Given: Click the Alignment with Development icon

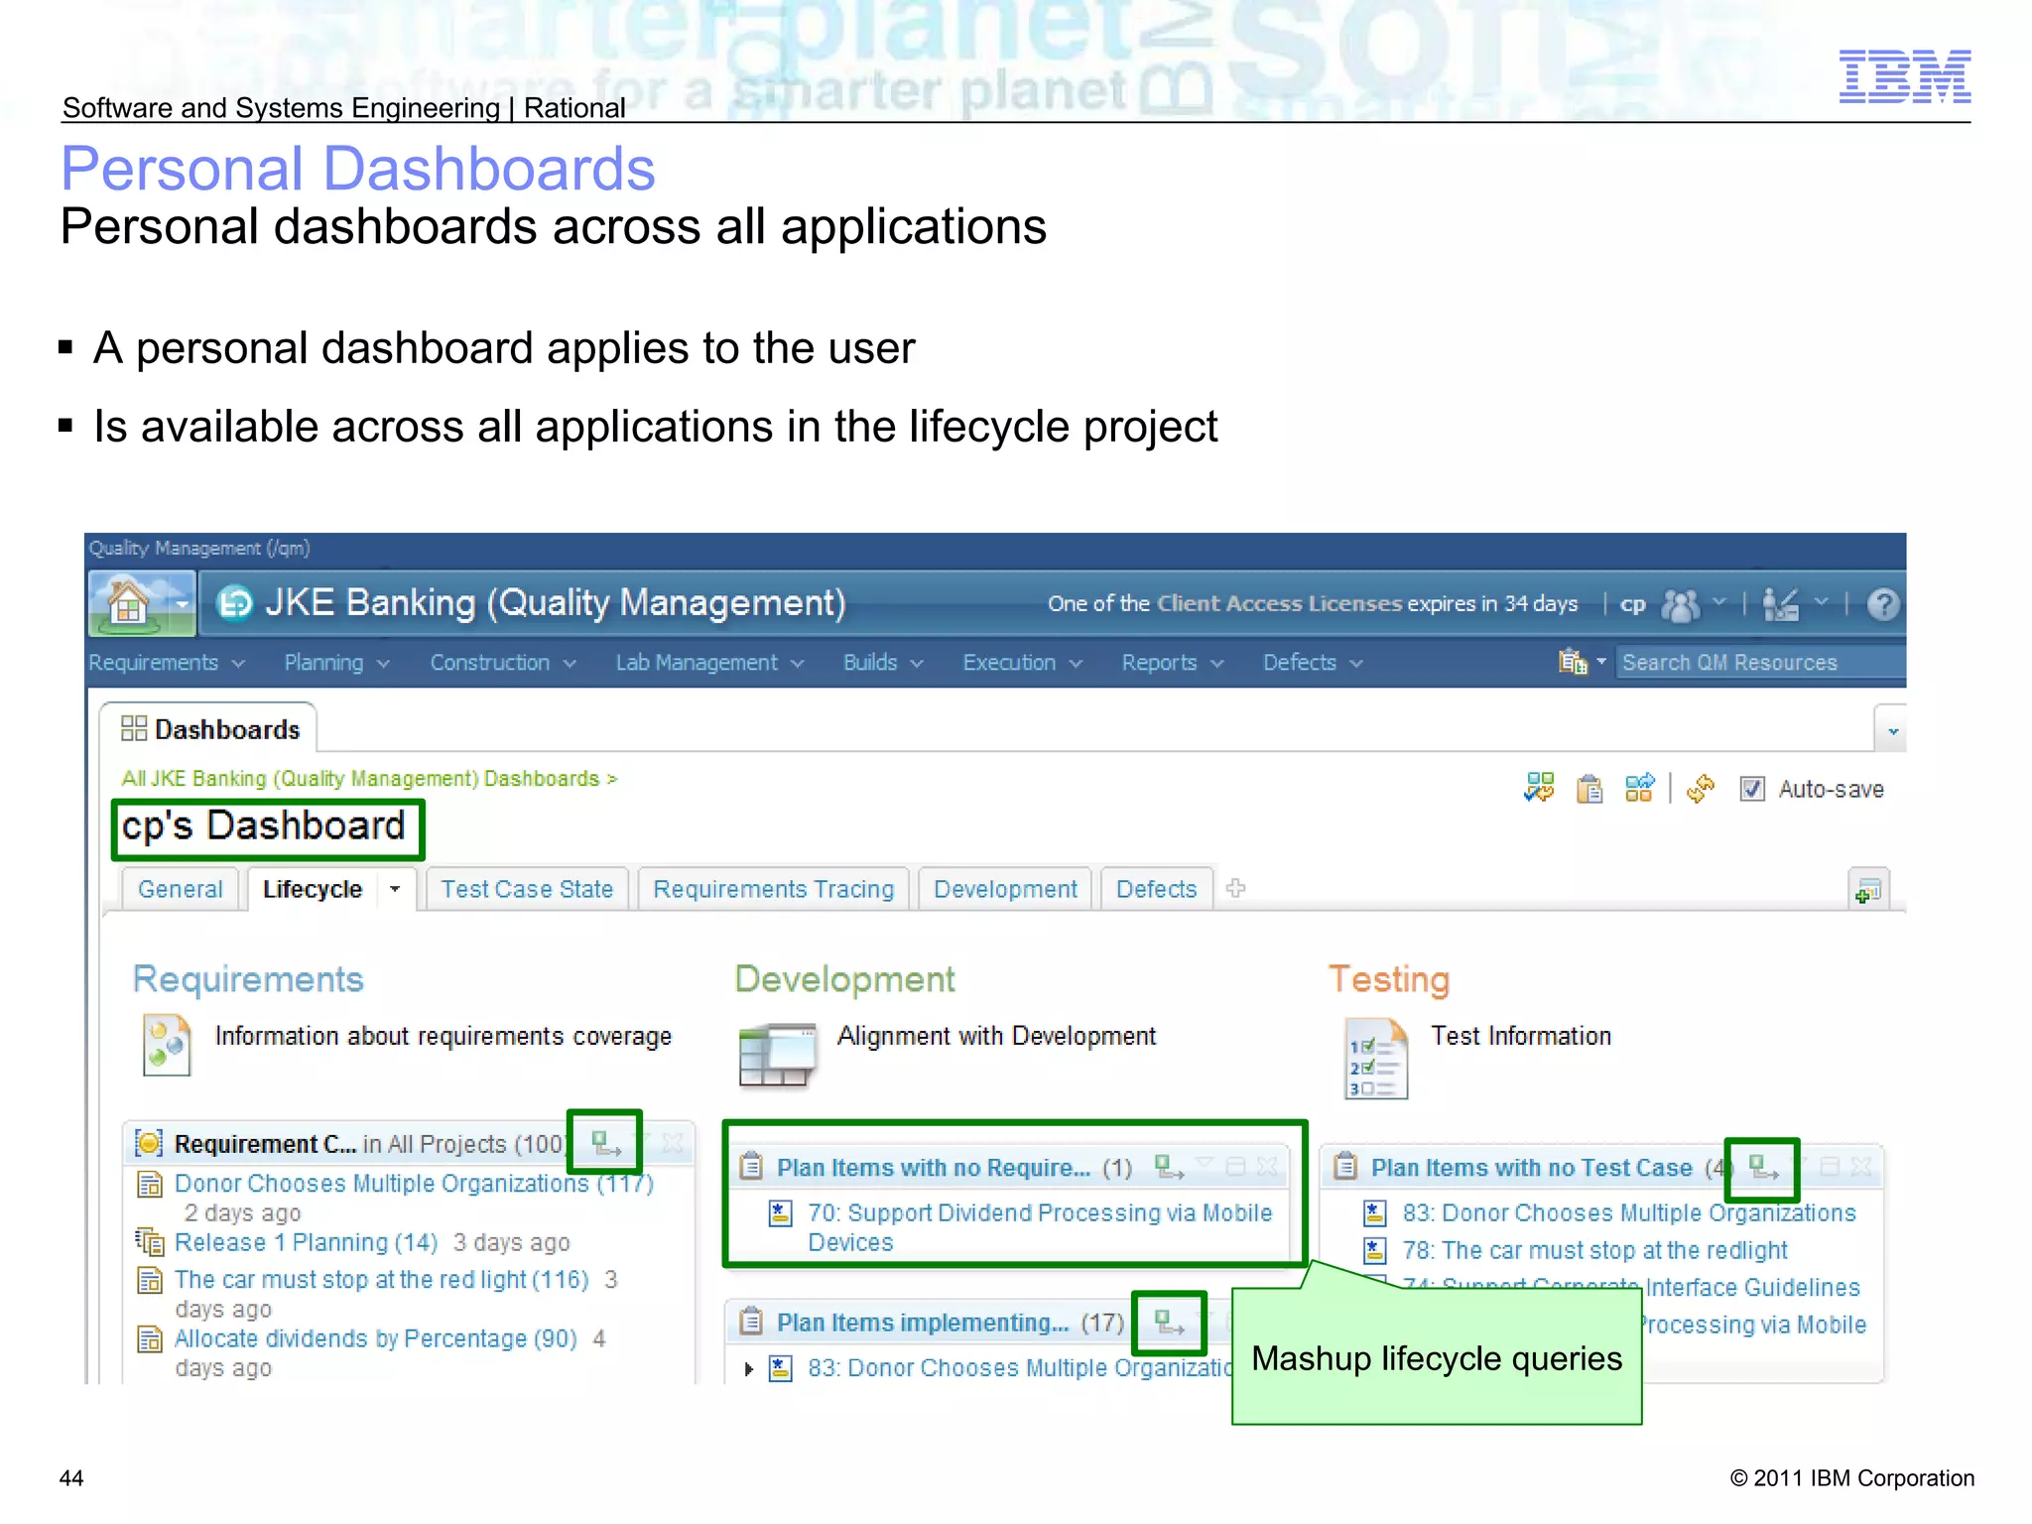Looking at the screenshot, I should pos(778,1055).
